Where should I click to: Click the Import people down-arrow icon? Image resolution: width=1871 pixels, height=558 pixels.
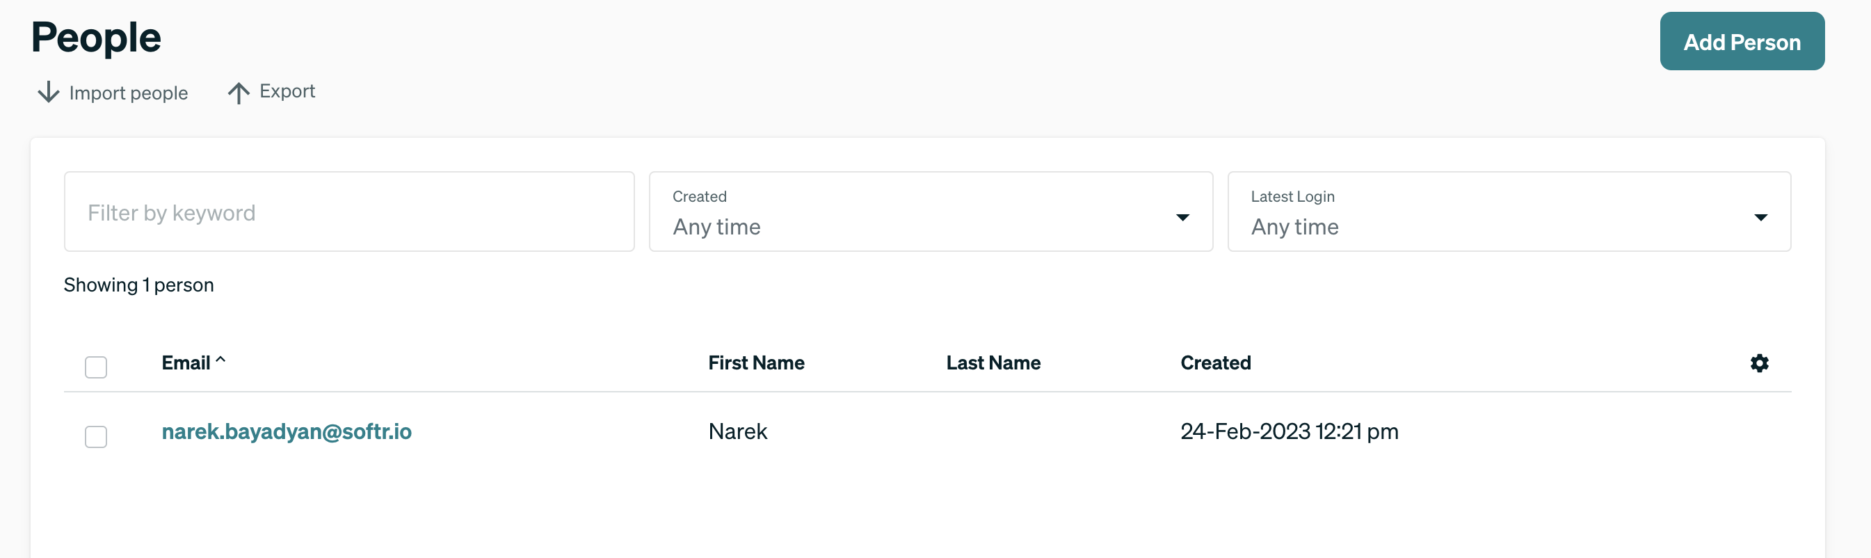click(x=49, y=93)
